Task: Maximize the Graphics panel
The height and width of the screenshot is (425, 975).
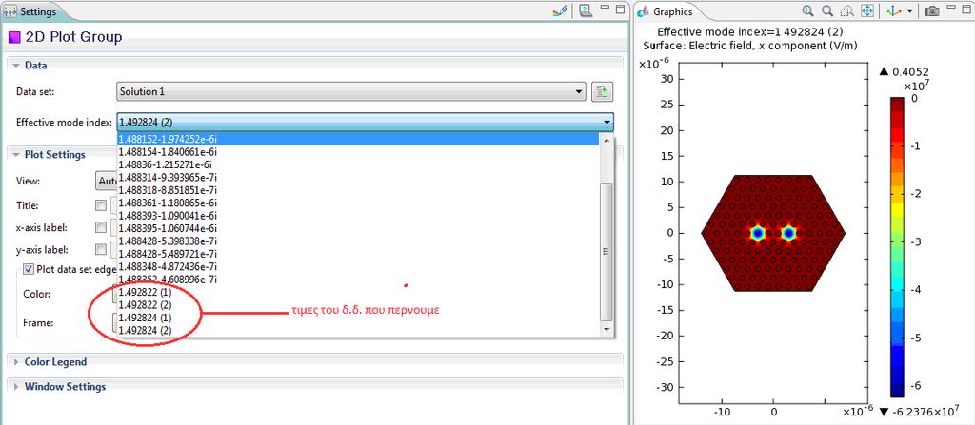Action: [966, 9]
